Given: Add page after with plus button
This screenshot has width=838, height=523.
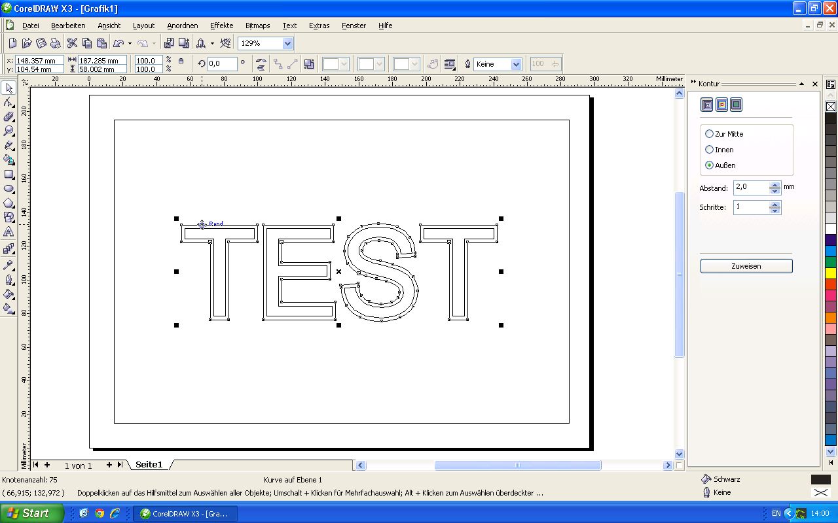Looking at the screenshot, I should [109, 465].
